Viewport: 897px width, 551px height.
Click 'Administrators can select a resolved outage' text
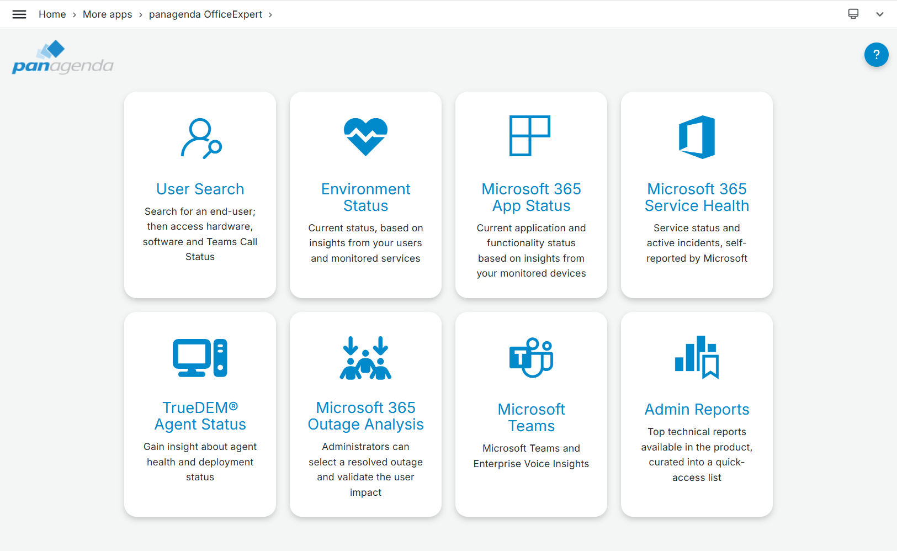[x=365, y=469]
